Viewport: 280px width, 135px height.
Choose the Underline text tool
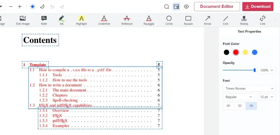tap(104, 20)
